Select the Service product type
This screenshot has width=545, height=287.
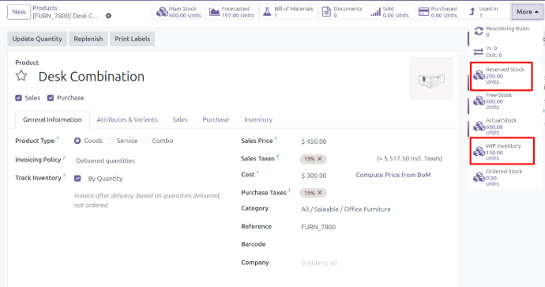(x=111, y=141)
